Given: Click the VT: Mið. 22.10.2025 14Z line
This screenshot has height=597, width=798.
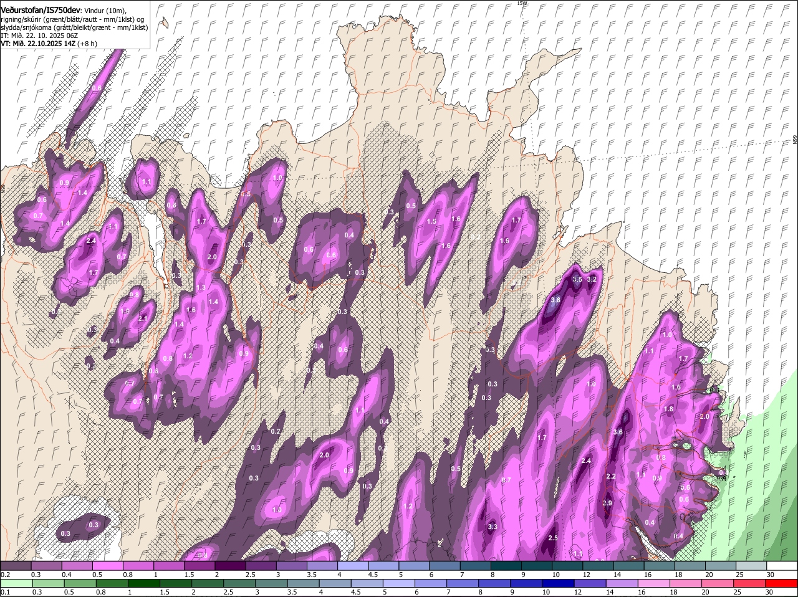Looking at the screenshot, I should tap(48, 44).
